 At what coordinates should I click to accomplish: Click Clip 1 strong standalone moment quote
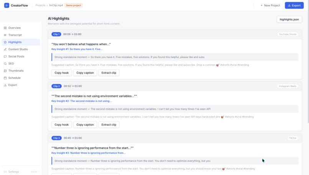point(175,57)
